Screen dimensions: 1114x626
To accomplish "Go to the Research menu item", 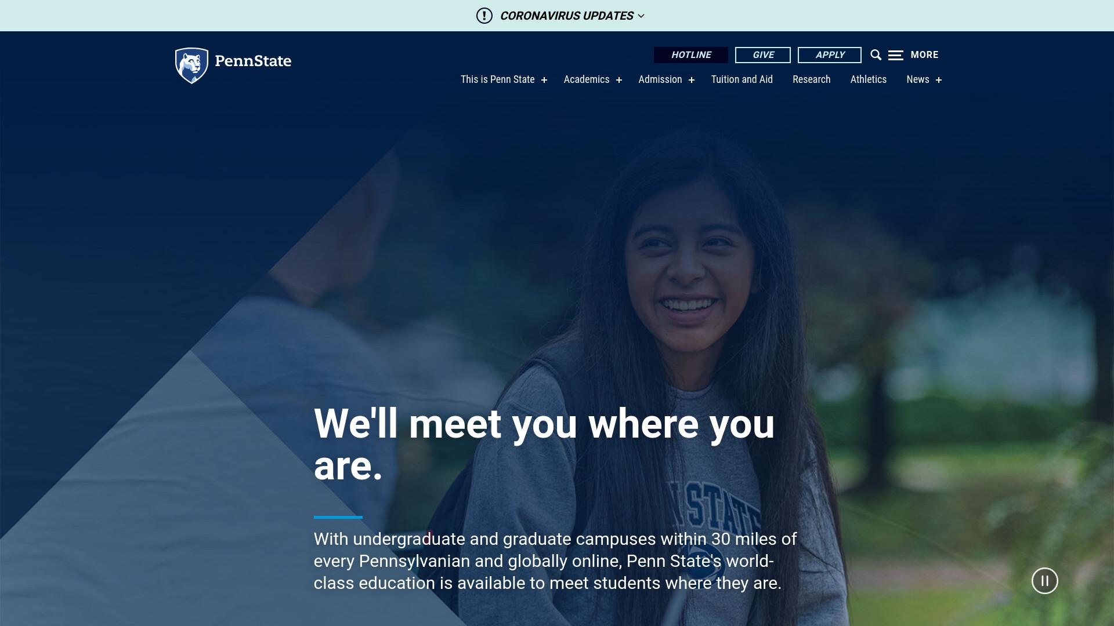I will [812, 79].
